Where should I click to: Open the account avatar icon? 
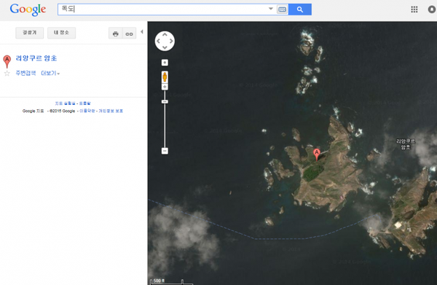[x=432, y=9]
